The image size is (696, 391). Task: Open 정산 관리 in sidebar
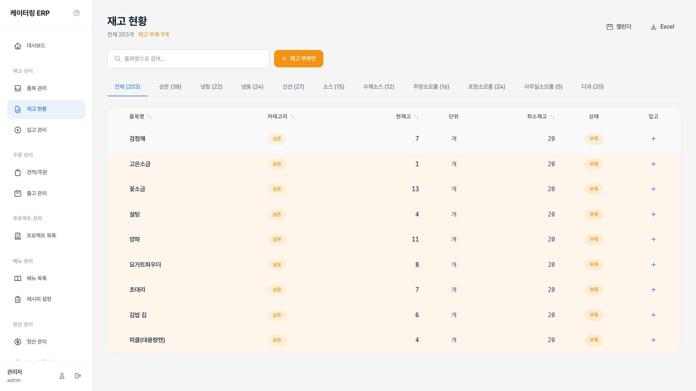click(x=46, y=342)
